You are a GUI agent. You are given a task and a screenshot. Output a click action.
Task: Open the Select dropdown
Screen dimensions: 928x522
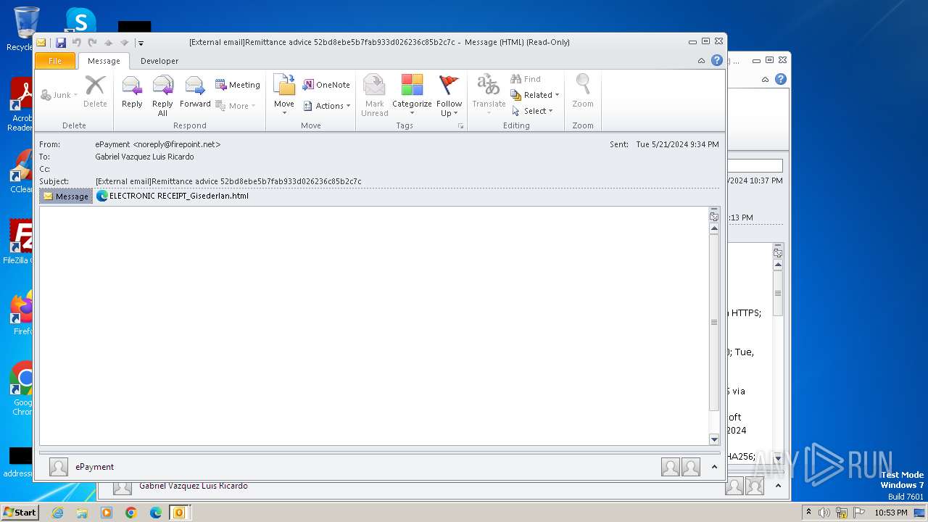tap(532, 111)
